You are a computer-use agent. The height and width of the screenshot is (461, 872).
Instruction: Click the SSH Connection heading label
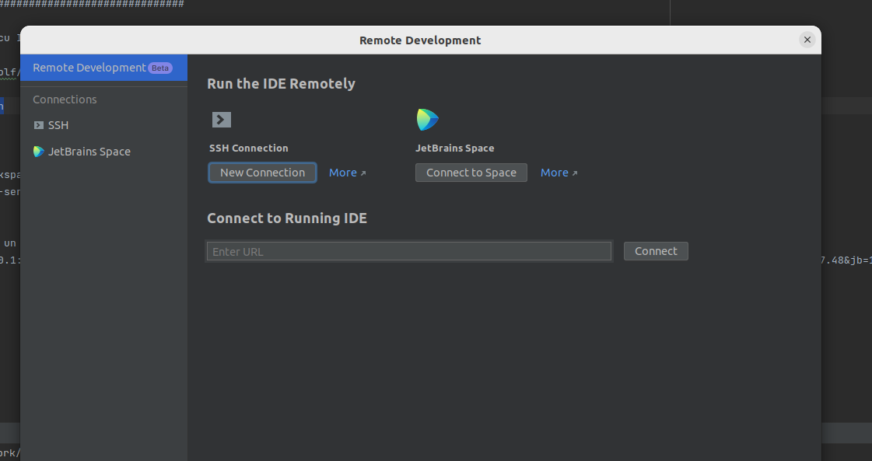[248, 148]
